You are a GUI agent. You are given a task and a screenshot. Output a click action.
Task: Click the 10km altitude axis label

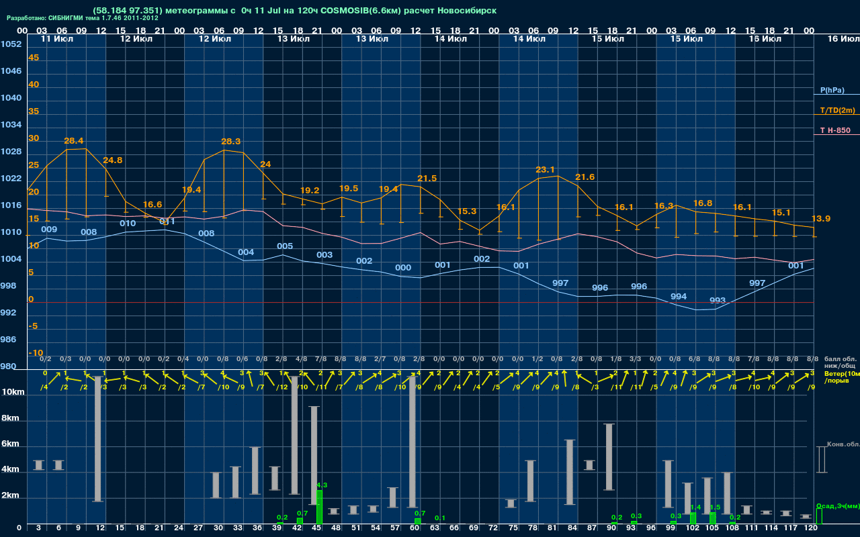(x=13, y=391)
